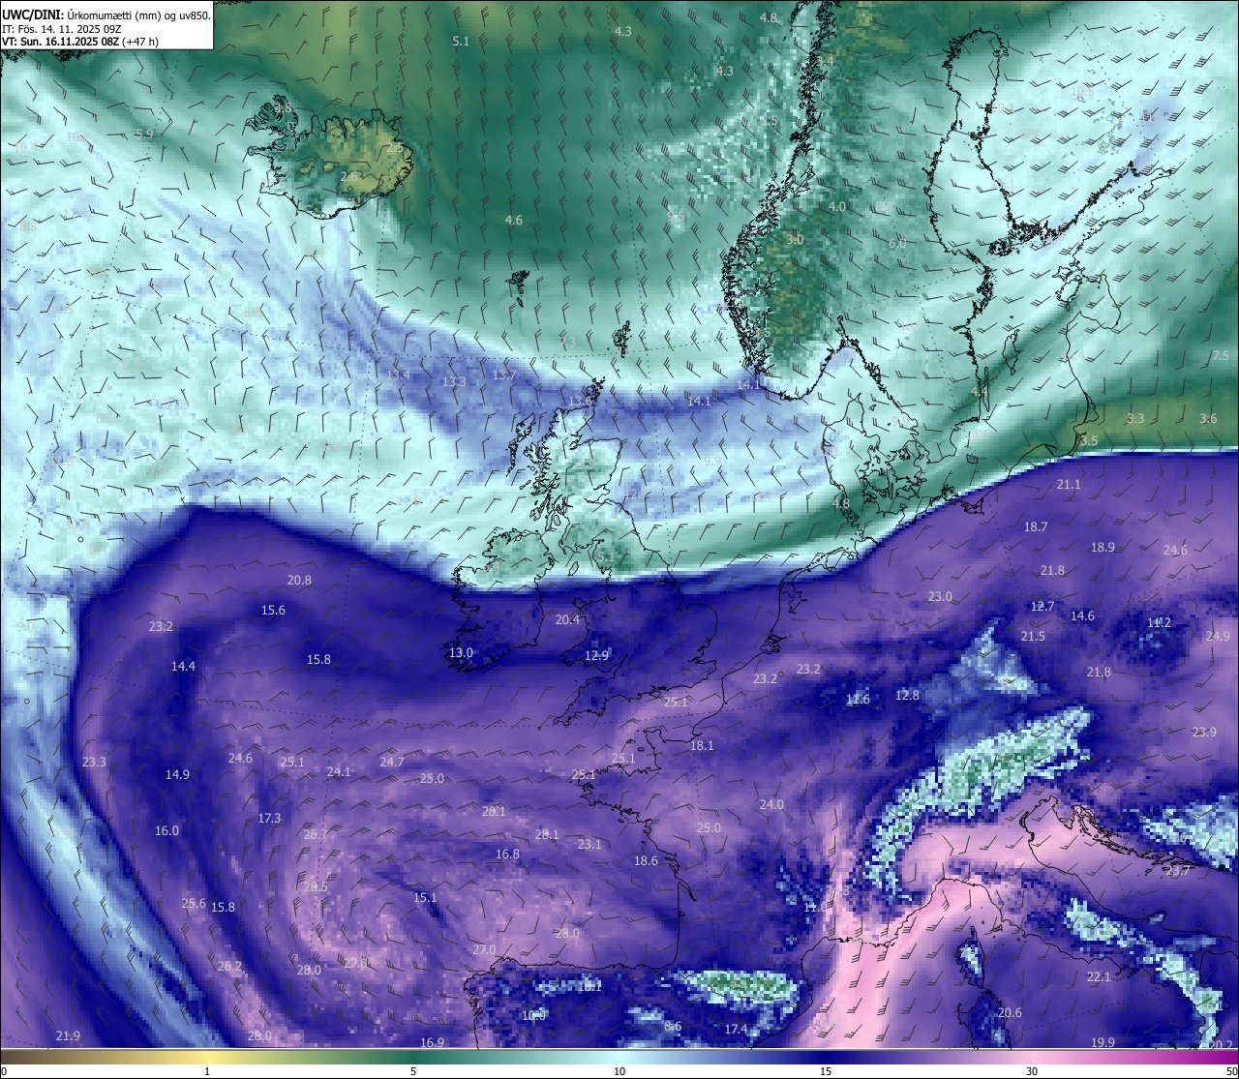Click the value '20.4' over the Irish Sea
This screenshot has width=1239, height=1079.
coord(568,619)
